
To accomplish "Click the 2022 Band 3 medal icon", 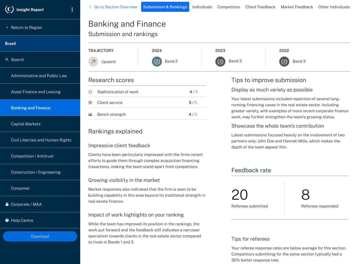I will click(x=284, y=61).
